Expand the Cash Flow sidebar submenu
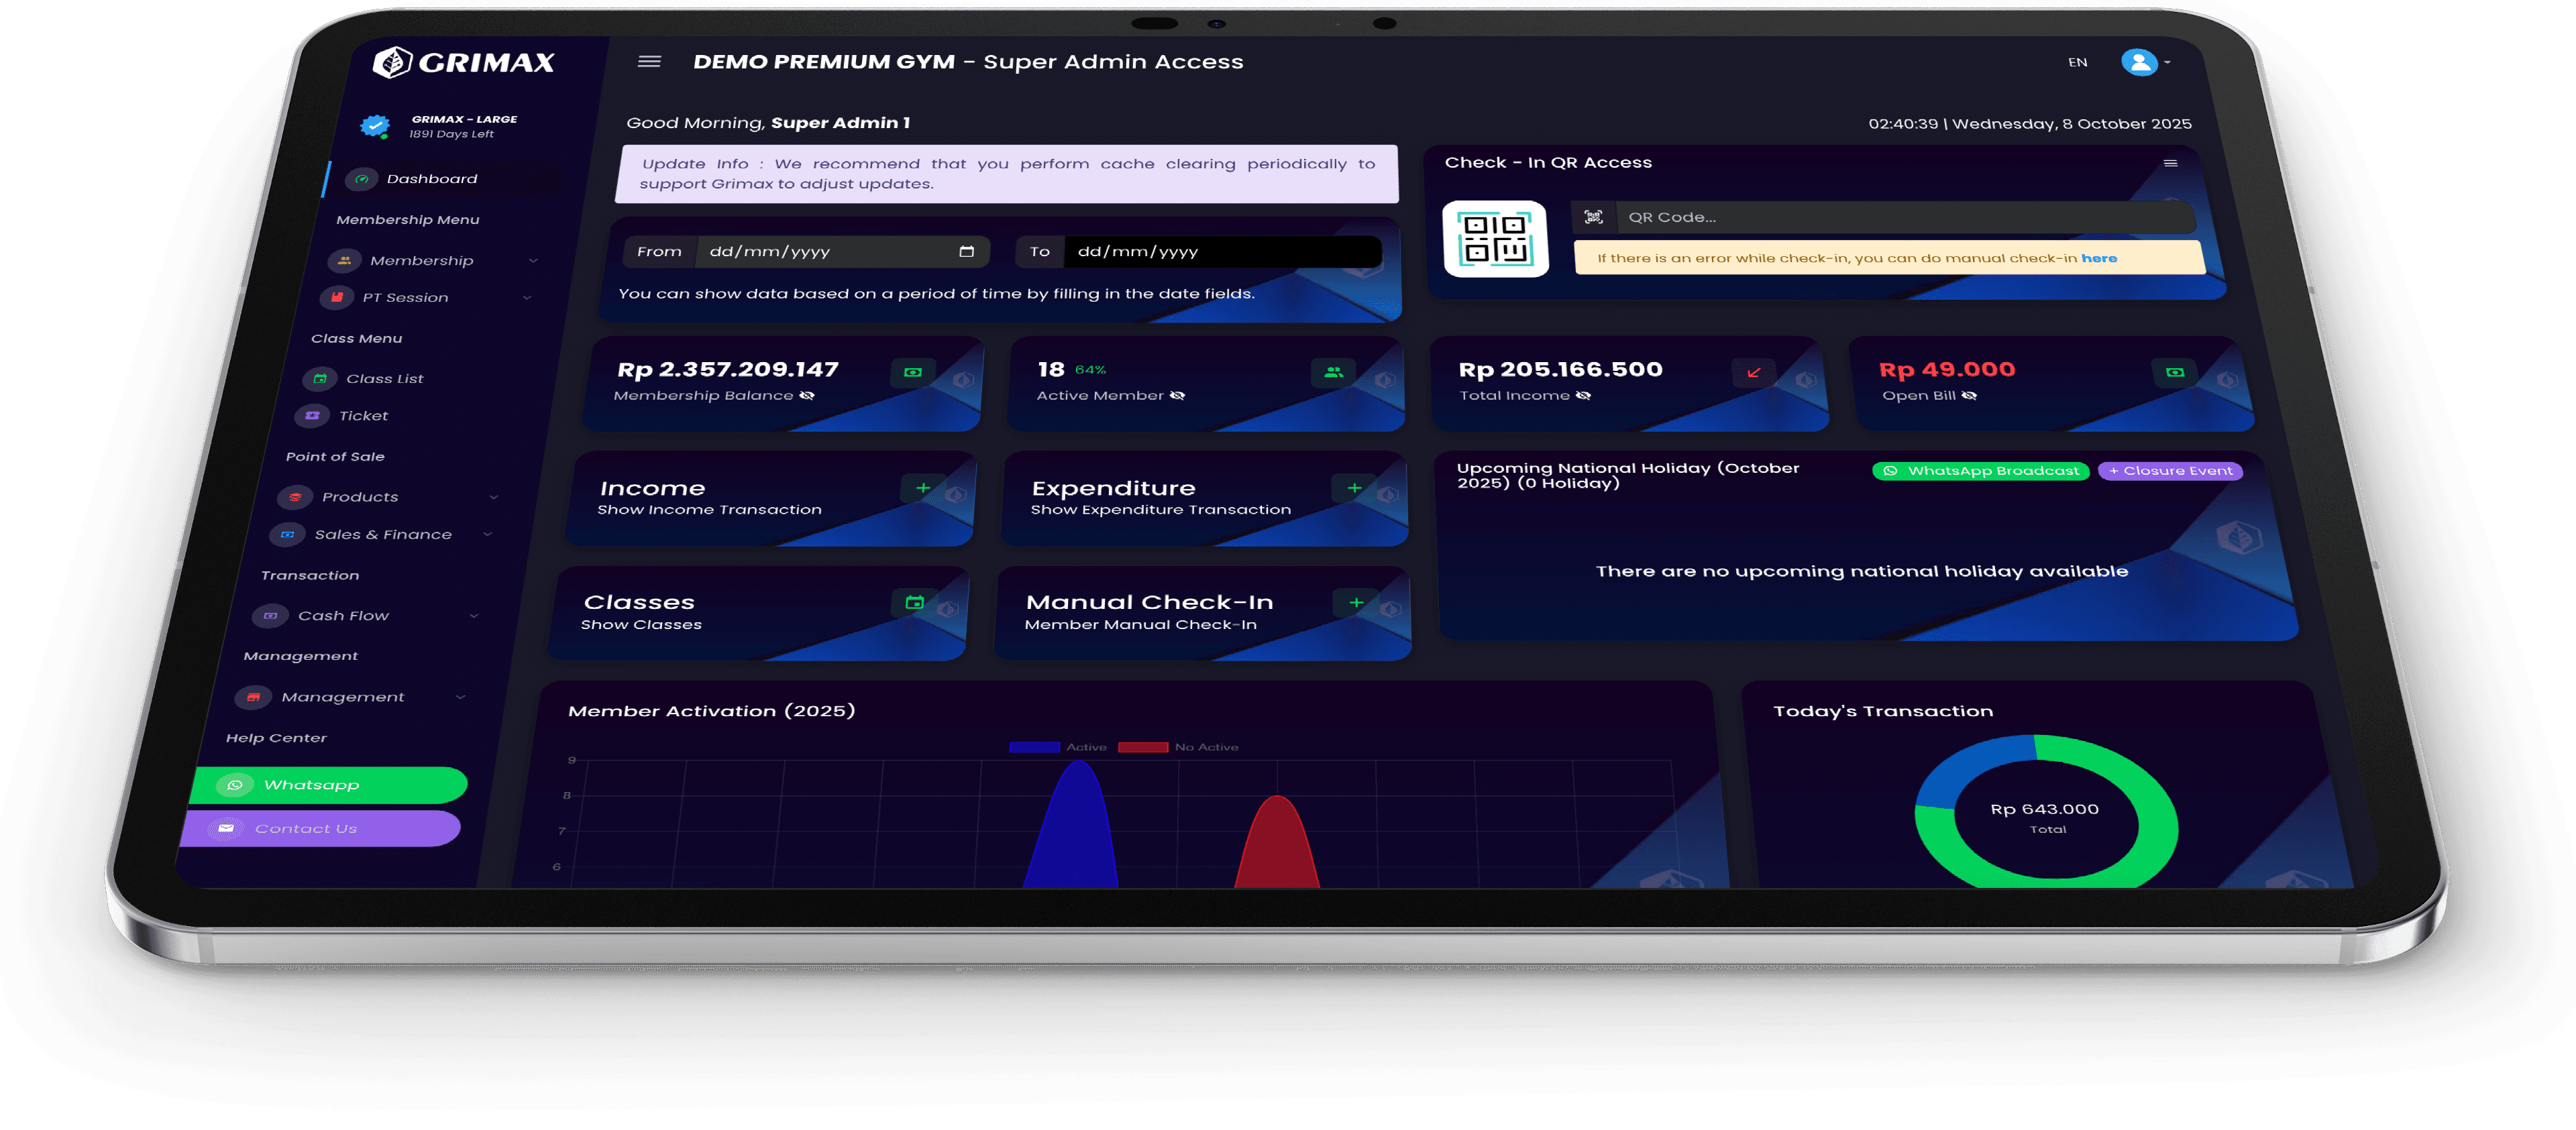This screenshot has width=2576, height=1130. tap(474, 616)
